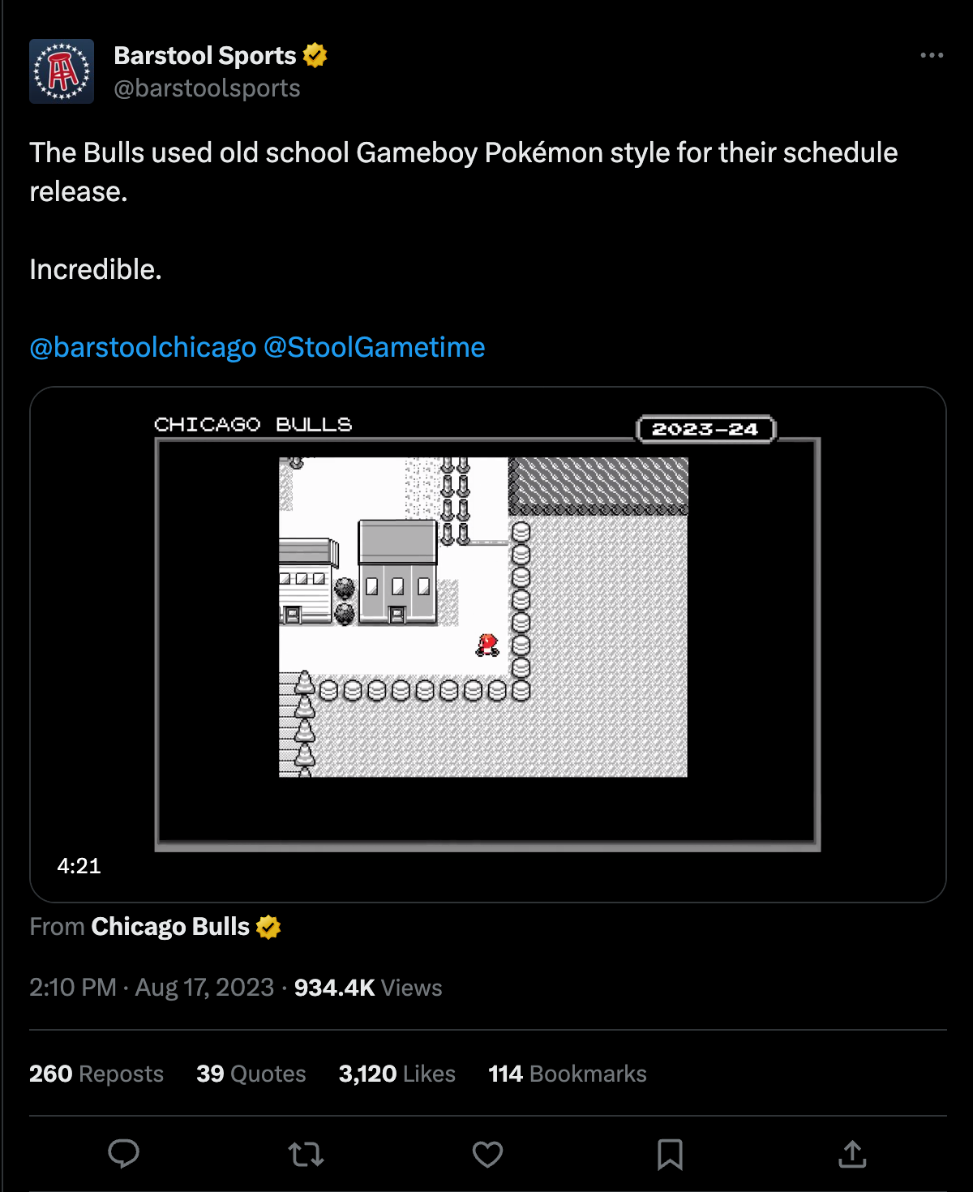Screen dimensions: 973x1192
Task: Open the @StoolGametime mention link
Action: (x=375, y=347)
